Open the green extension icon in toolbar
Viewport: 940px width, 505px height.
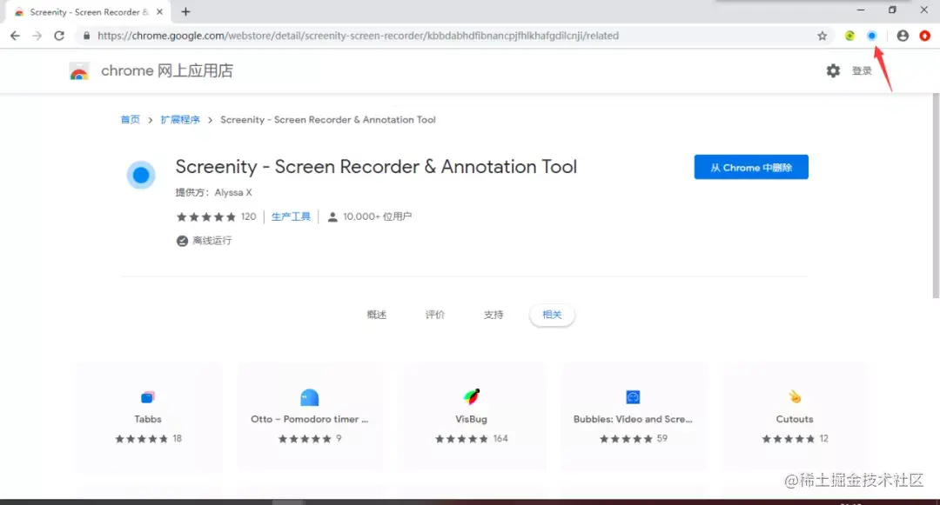849,36
